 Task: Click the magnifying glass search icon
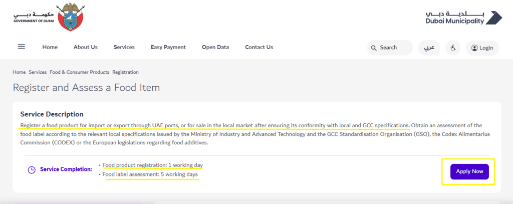coord(374,48)
